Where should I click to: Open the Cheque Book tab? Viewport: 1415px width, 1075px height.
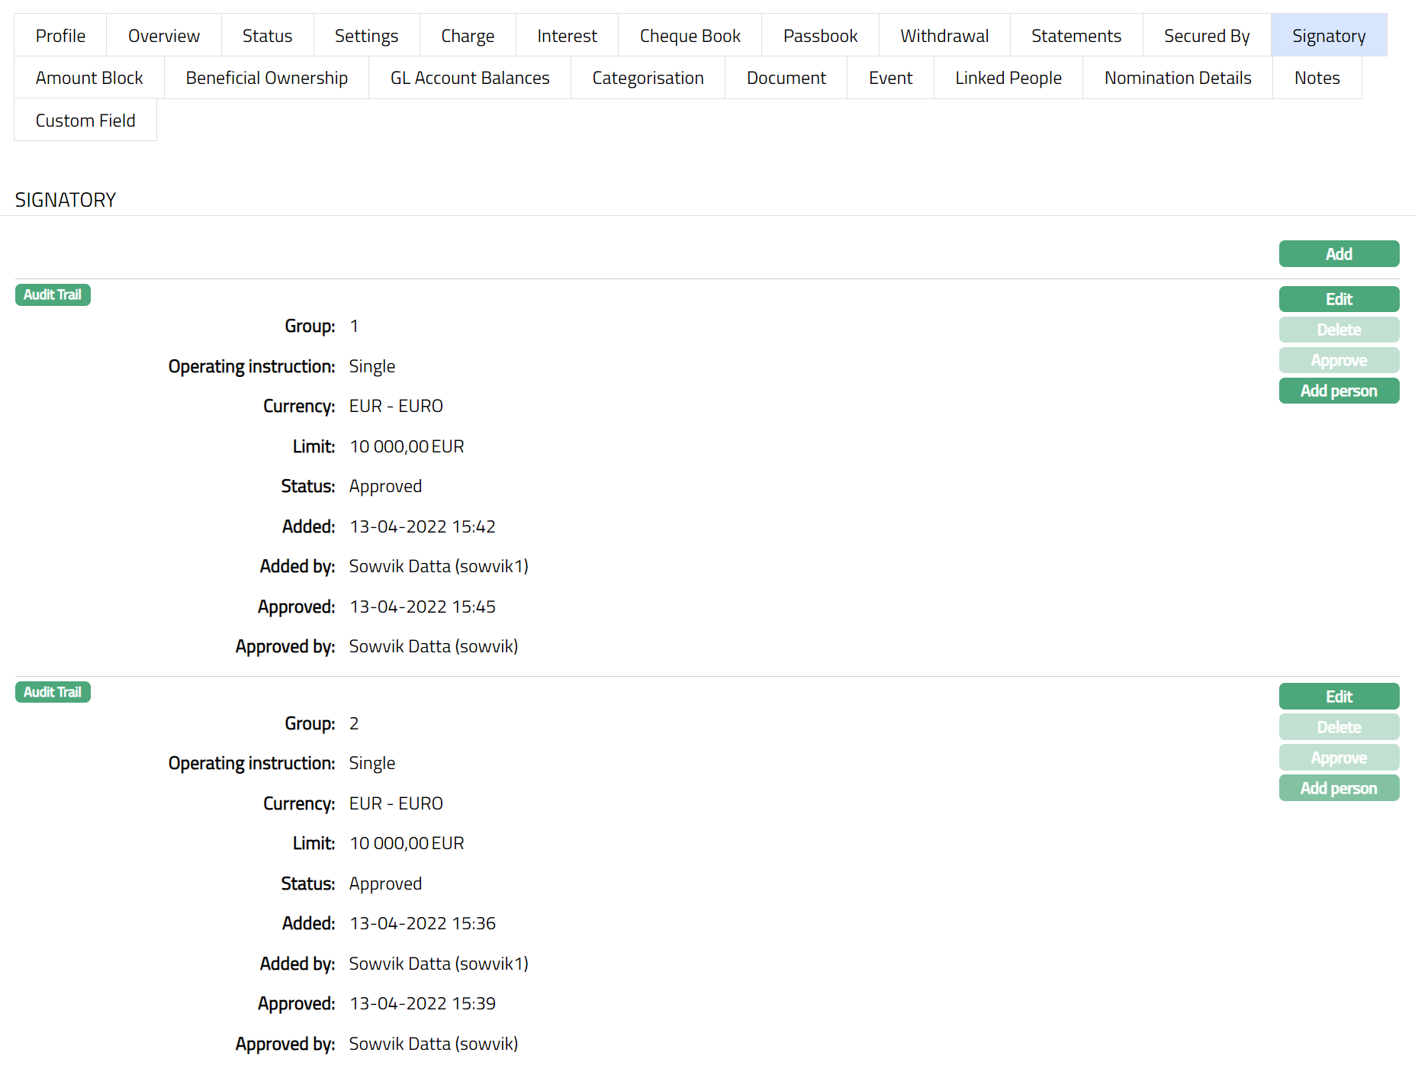pyautogui.click(x=690, y=36)
